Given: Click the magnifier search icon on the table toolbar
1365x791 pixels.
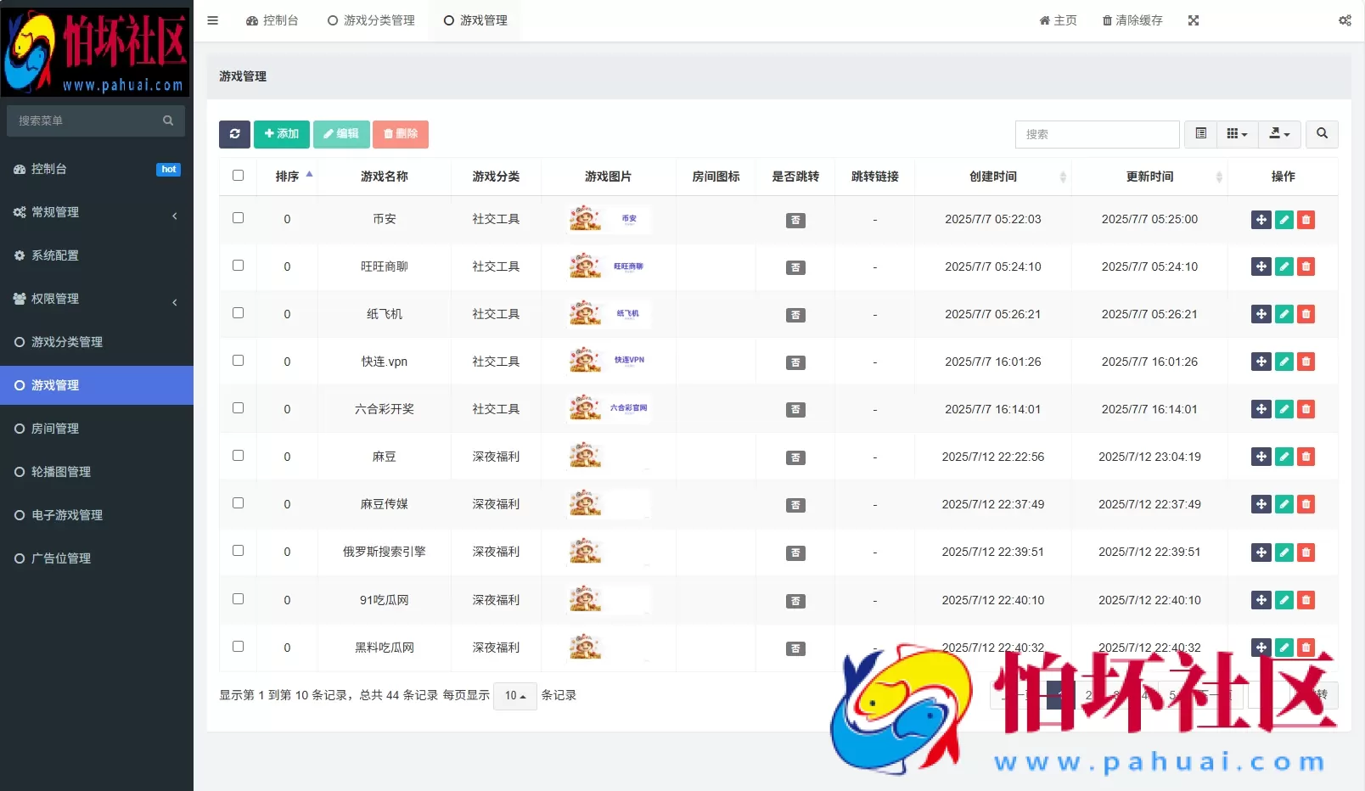Looking at the screenshot, I should click(x=1321, y=134).
